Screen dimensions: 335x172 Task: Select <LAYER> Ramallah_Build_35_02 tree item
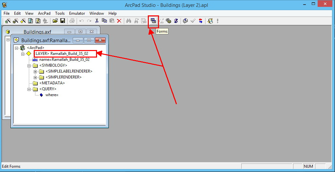click(61, 54)
